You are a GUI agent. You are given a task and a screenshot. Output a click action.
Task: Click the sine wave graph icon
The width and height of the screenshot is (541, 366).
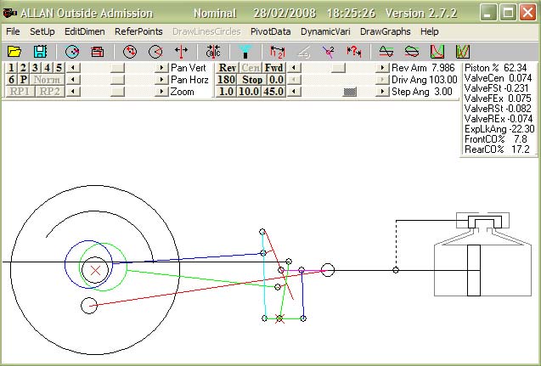[x=386, y=52]
